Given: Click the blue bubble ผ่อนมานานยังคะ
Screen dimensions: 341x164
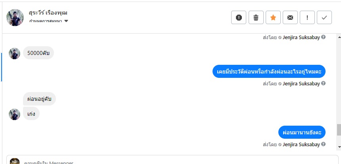Looking at the screenshot, I should (x=302, y=132).
